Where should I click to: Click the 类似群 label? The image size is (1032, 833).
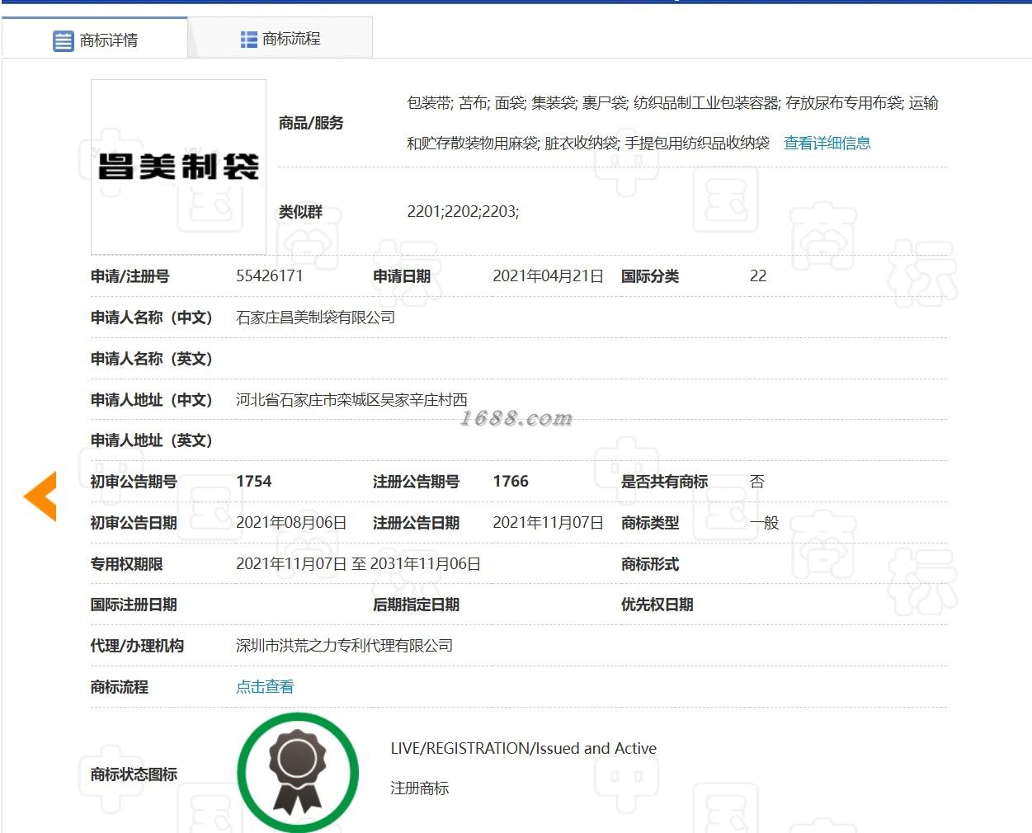(300, 212)
